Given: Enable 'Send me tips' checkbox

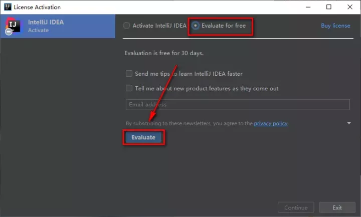Looking at the screenshot, I should (x=129, y=74).
